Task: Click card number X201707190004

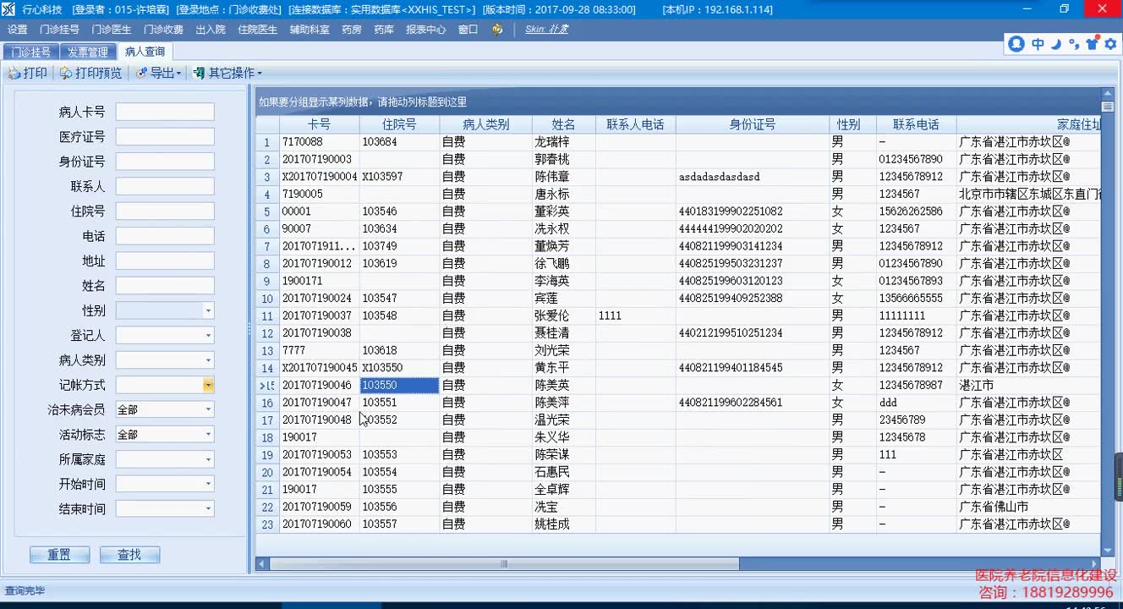Action: coord(320,177)
